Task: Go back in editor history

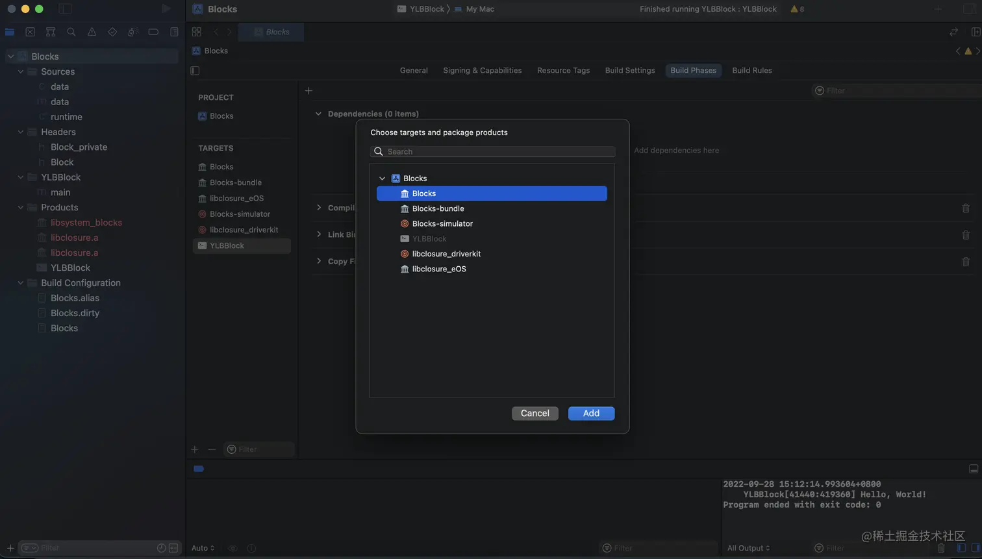Action: coord(216,32)
